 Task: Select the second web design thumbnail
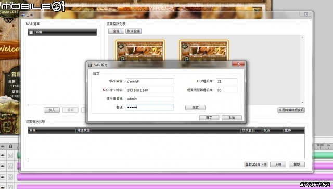(x=204, y=51)
